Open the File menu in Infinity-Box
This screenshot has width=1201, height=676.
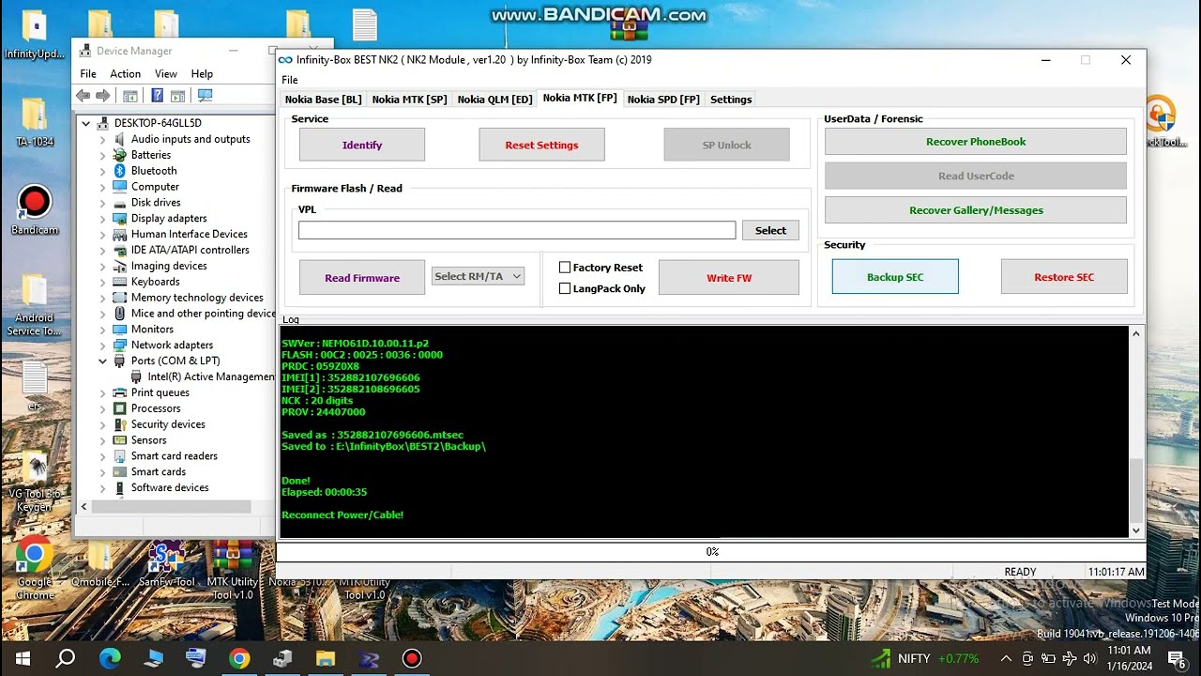click(290, 80)
